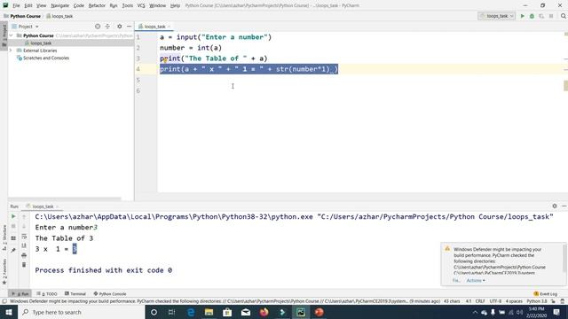Click the stop icon in Run panel
Image resolution: width=568 pixels, height=319 pixels.
(x=13, y=227)
